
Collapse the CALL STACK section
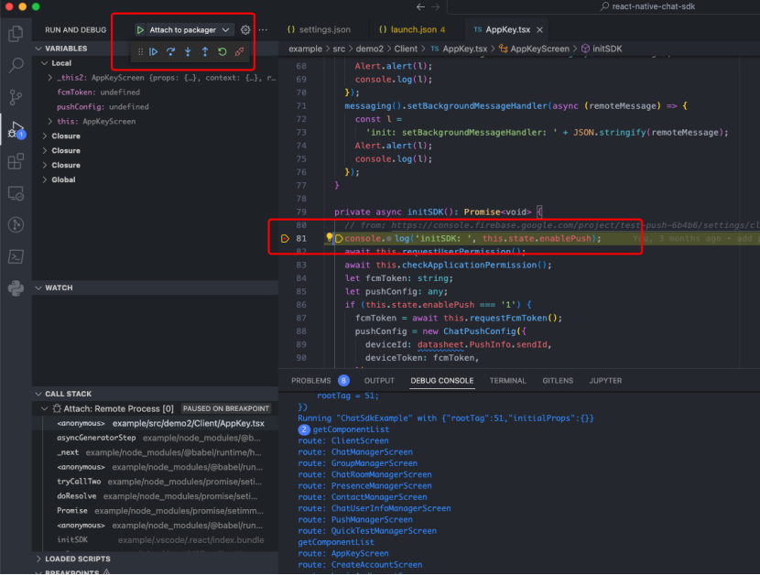38,394
